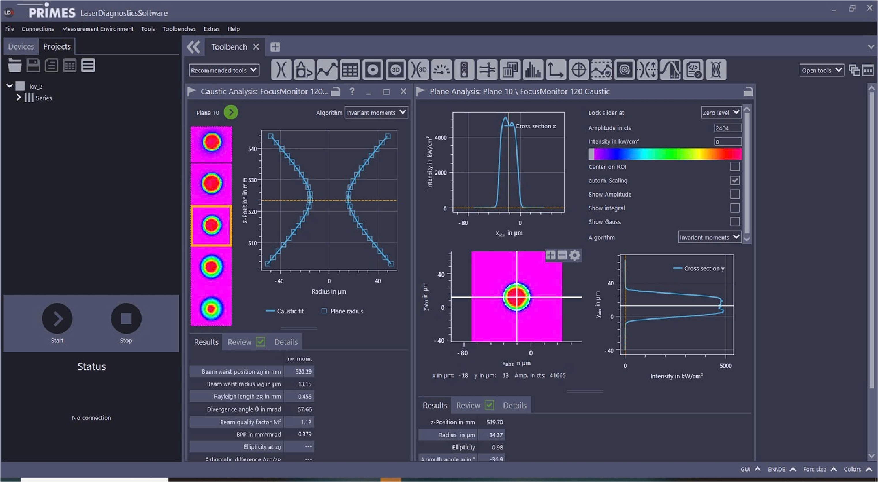The width and height of the screenshot is (878, 482).
Task: Collapse the side panel with double arrows
Action: click(193, 47)
